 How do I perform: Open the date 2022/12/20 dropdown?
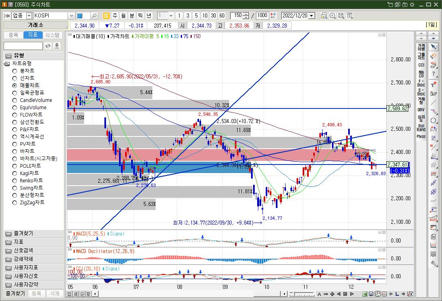(312, 16)
